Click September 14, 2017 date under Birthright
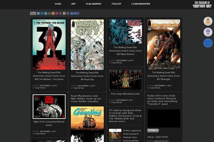 coord(163,86)
